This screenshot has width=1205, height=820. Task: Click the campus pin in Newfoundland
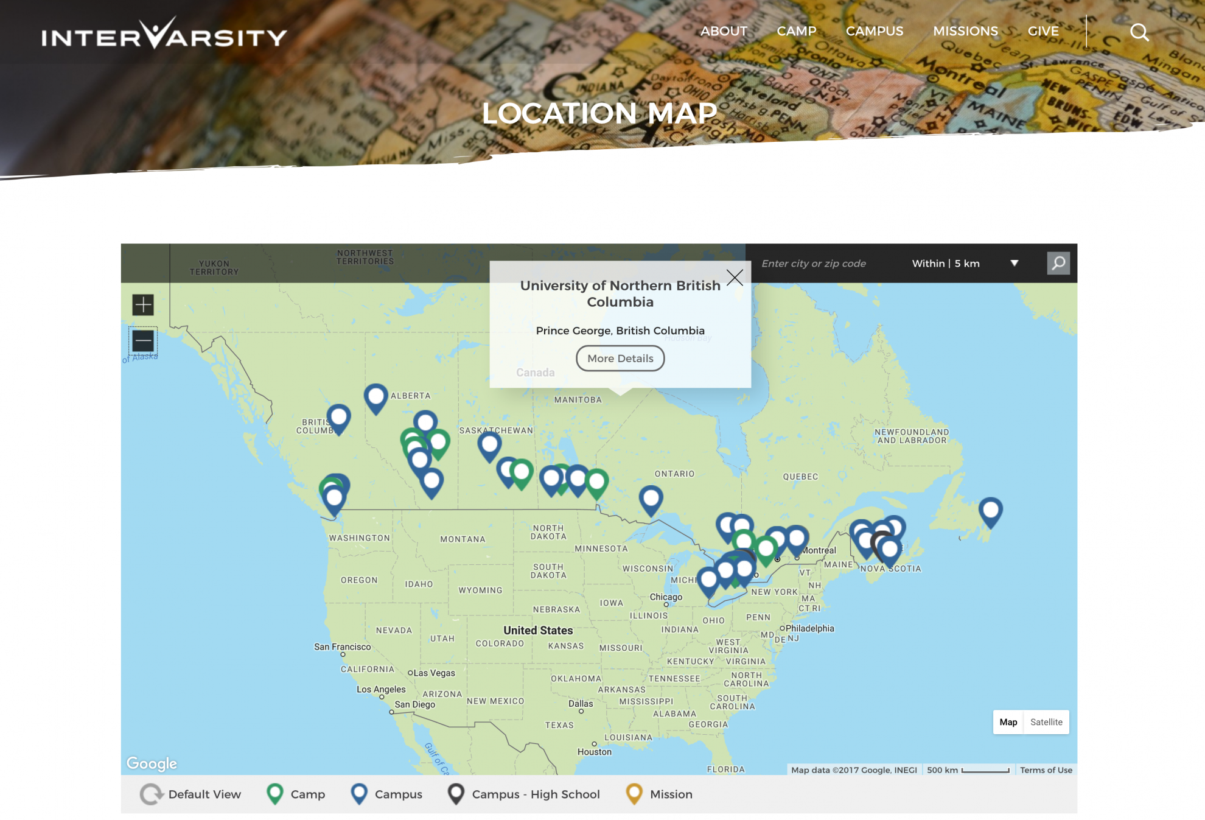(x=990, y=510)
